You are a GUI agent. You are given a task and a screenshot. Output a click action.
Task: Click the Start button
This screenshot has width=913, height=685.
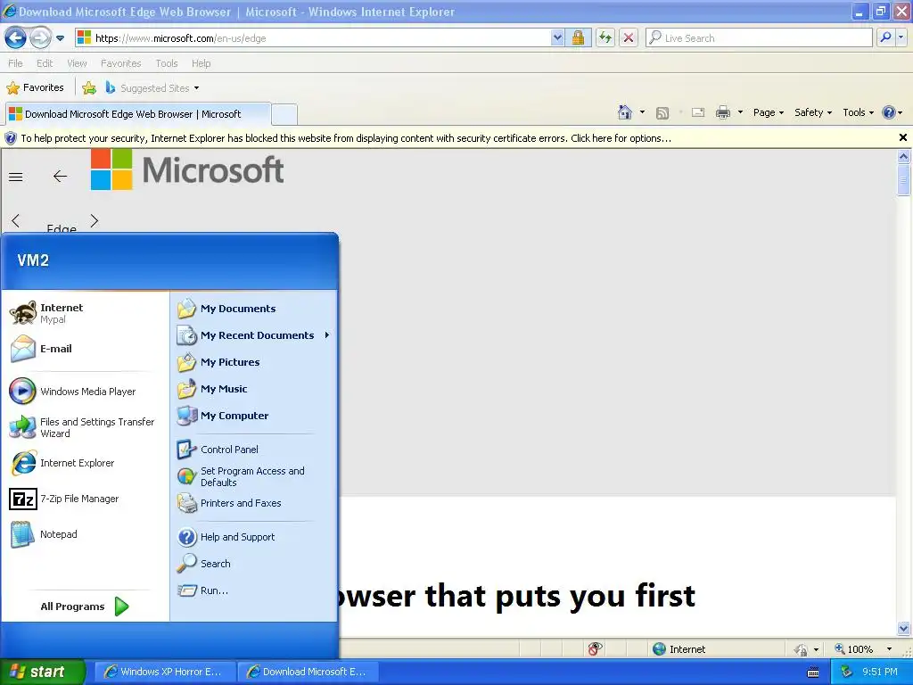(42, 673)
